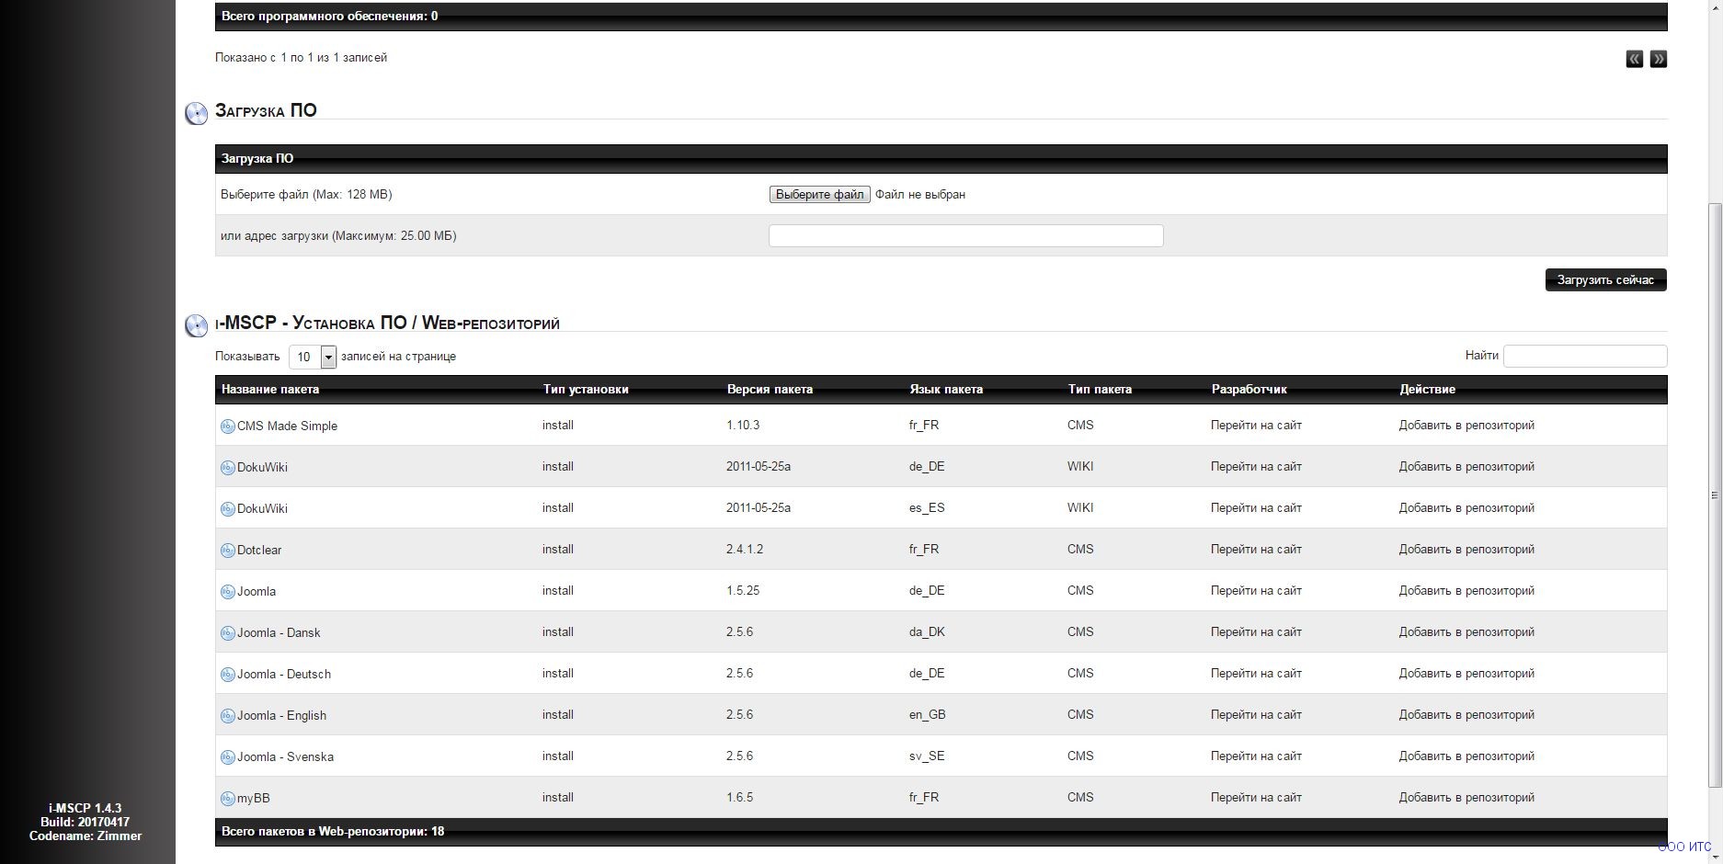This screenshot has height=864, width=1723.
Task: Click version value 2.4.1.2
Action: [745, 549]
